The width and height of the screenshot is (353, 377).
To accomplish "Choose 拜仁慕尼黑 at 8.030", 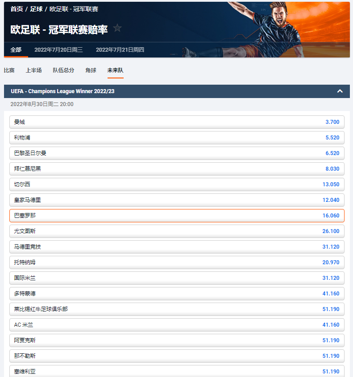I will tap(177, 169).
